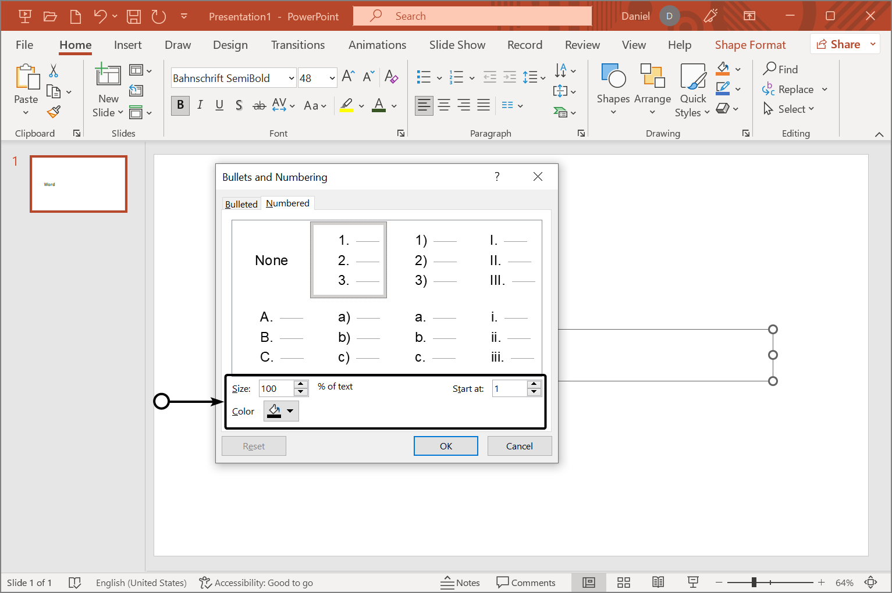Toggle Bold formatting
The image size is (892, 593).
[180, 105]
